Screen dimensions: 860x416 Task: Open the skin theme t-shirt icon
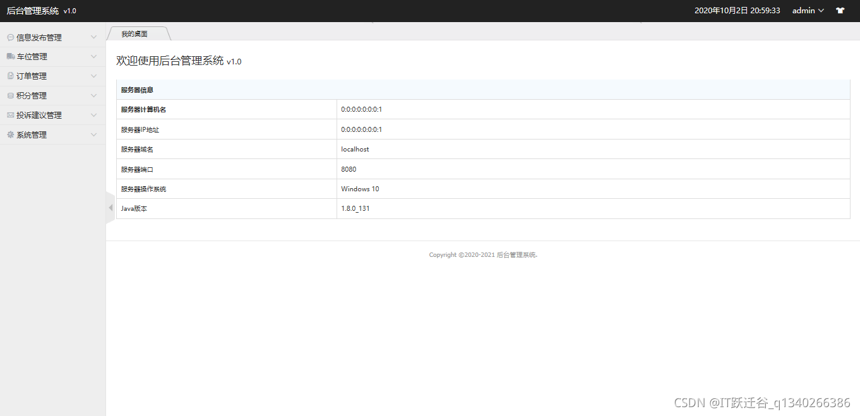click(840, 11)
